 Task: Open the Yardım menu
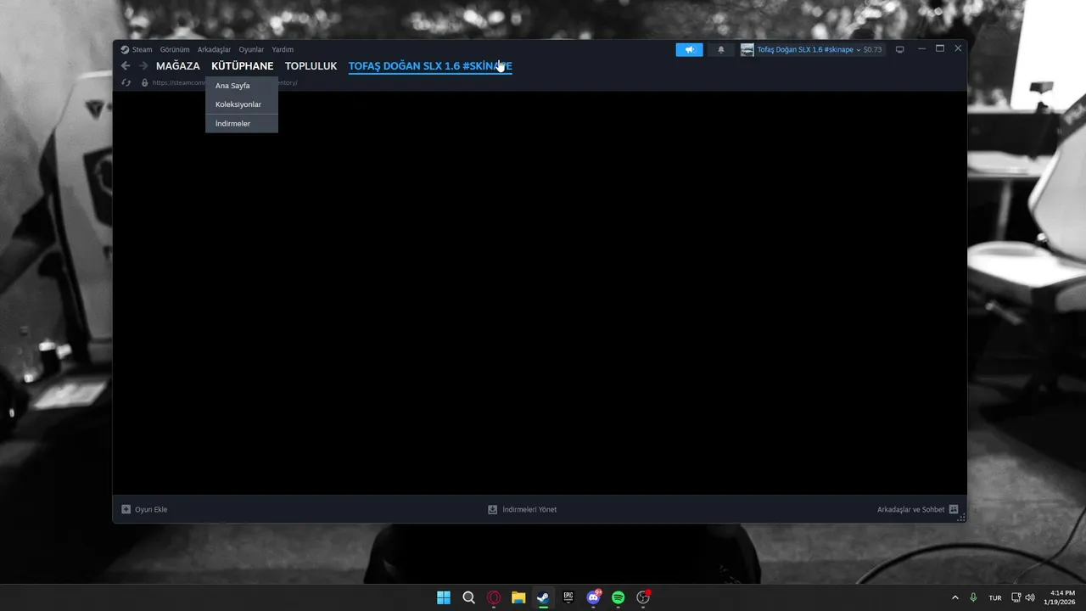[283, 49]
